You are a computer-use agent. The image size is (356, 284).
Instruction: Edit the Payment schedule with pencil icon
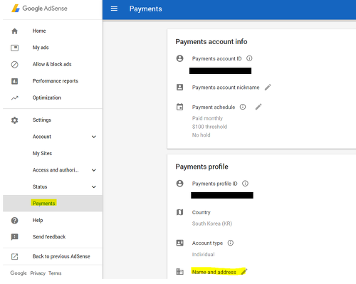[x=258, y=107]
